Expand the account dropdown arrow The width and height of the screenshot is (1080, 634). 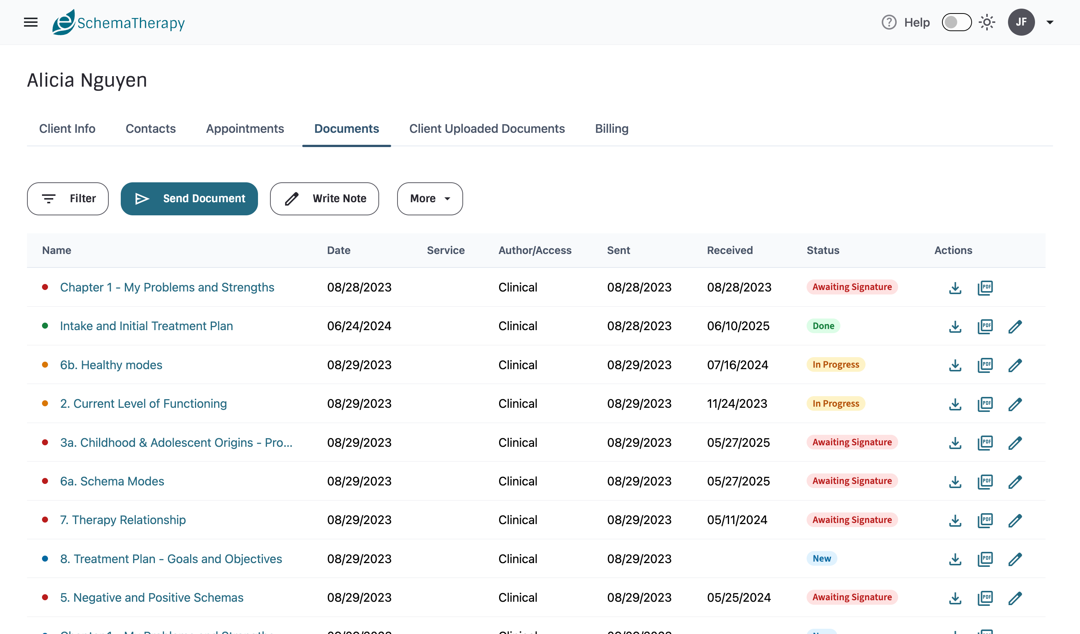point(1050,22)
